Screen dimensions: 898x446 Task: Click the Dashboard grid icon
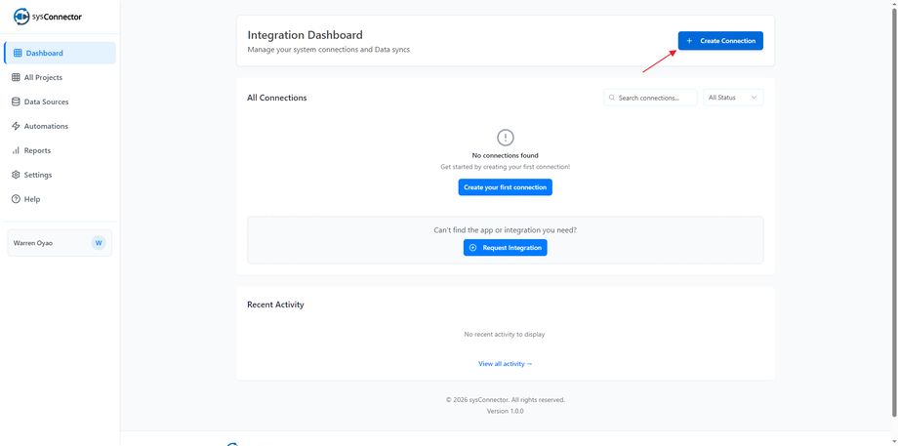[x=17, y=53]
